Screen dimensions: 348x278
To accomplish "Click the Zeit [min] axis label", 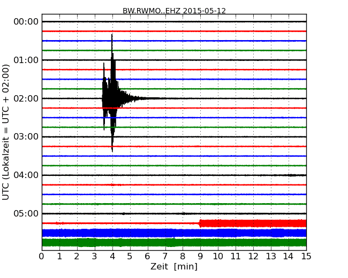I will (x=174, y=266).
